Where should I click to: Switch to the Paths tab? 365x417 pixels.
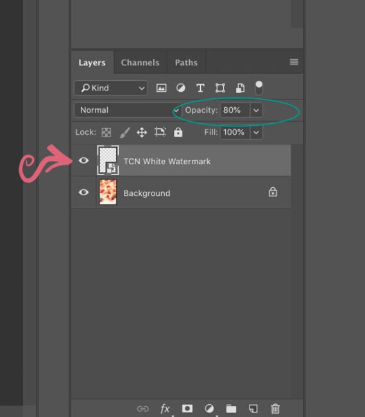pyautogui.click(x=187, y=62)
